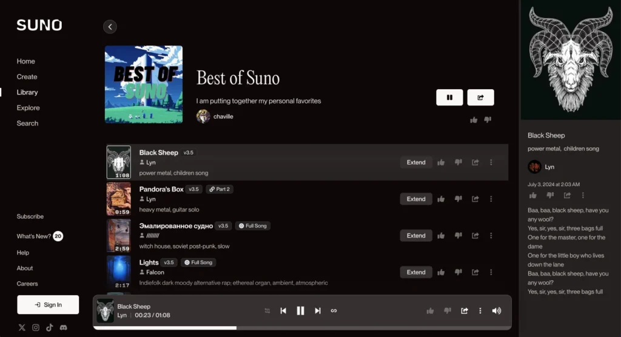Share current song from player bar
This screenshot has width=621, height=337.
465,311
